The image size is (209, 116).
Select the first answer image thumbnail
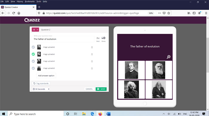(39, 47)
